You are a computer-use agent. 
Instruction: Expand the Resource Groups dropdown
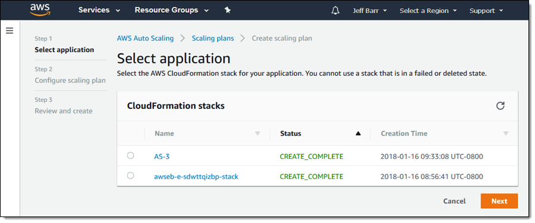coord(172,10)
